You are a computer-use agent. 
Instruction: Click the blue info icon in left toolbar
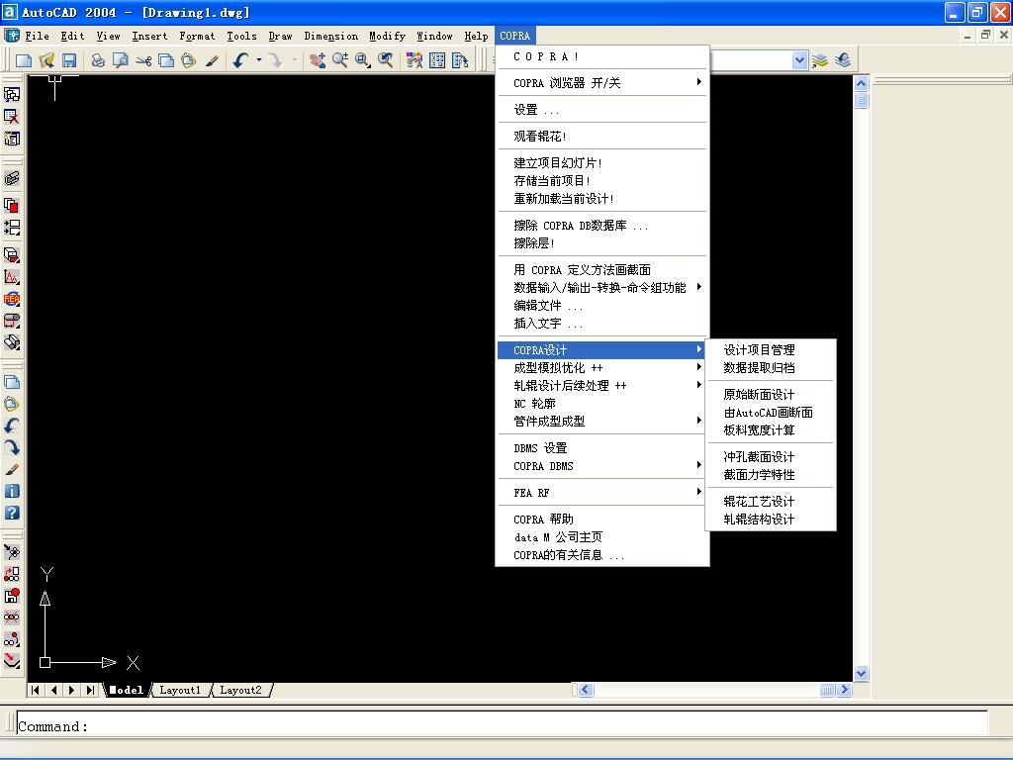pyautogui.click(x=12, y=491)
